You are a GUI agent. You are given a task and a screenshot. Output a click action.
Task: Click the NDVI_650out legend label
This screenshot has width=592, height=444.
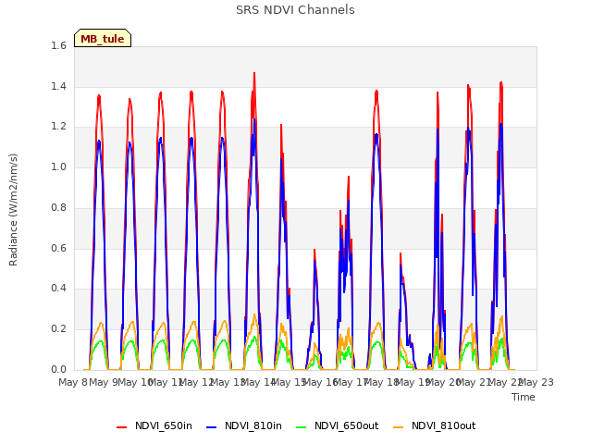pos(347,425)
